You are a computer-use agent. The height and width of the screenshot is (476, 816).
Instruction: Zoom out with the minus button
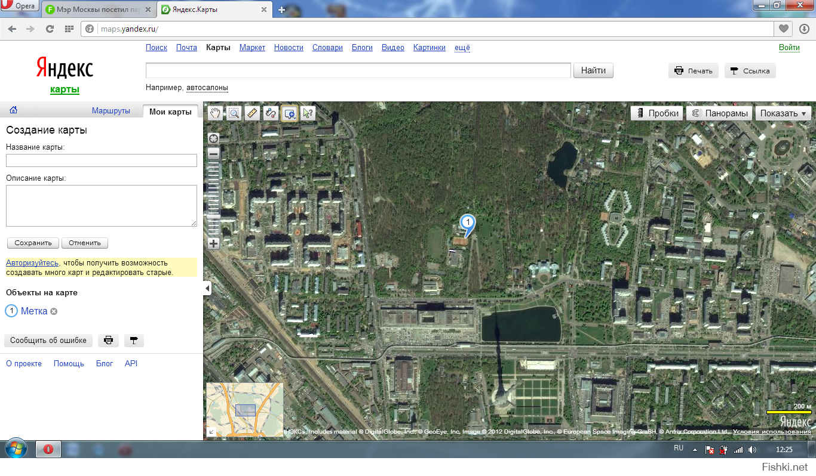(213, 153)
